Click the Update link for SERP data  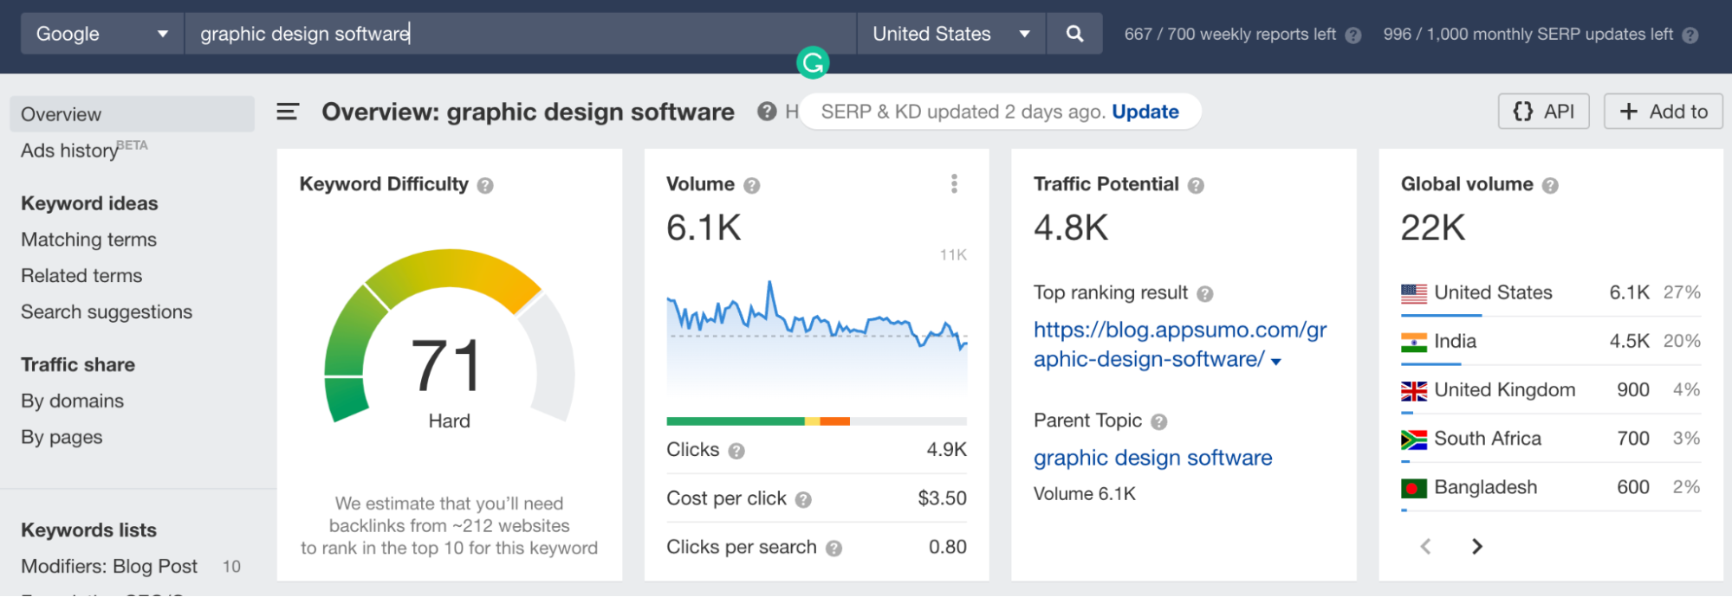tap(1145, 112)
